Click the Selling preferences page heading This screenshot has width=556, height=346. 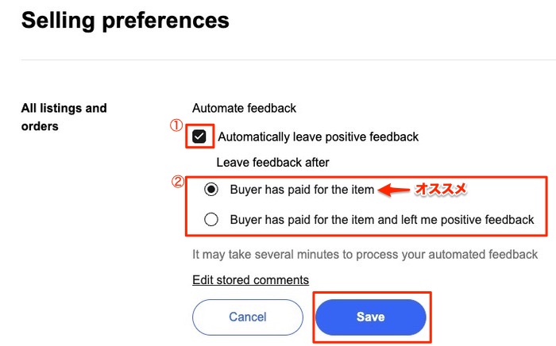point(125,20)
